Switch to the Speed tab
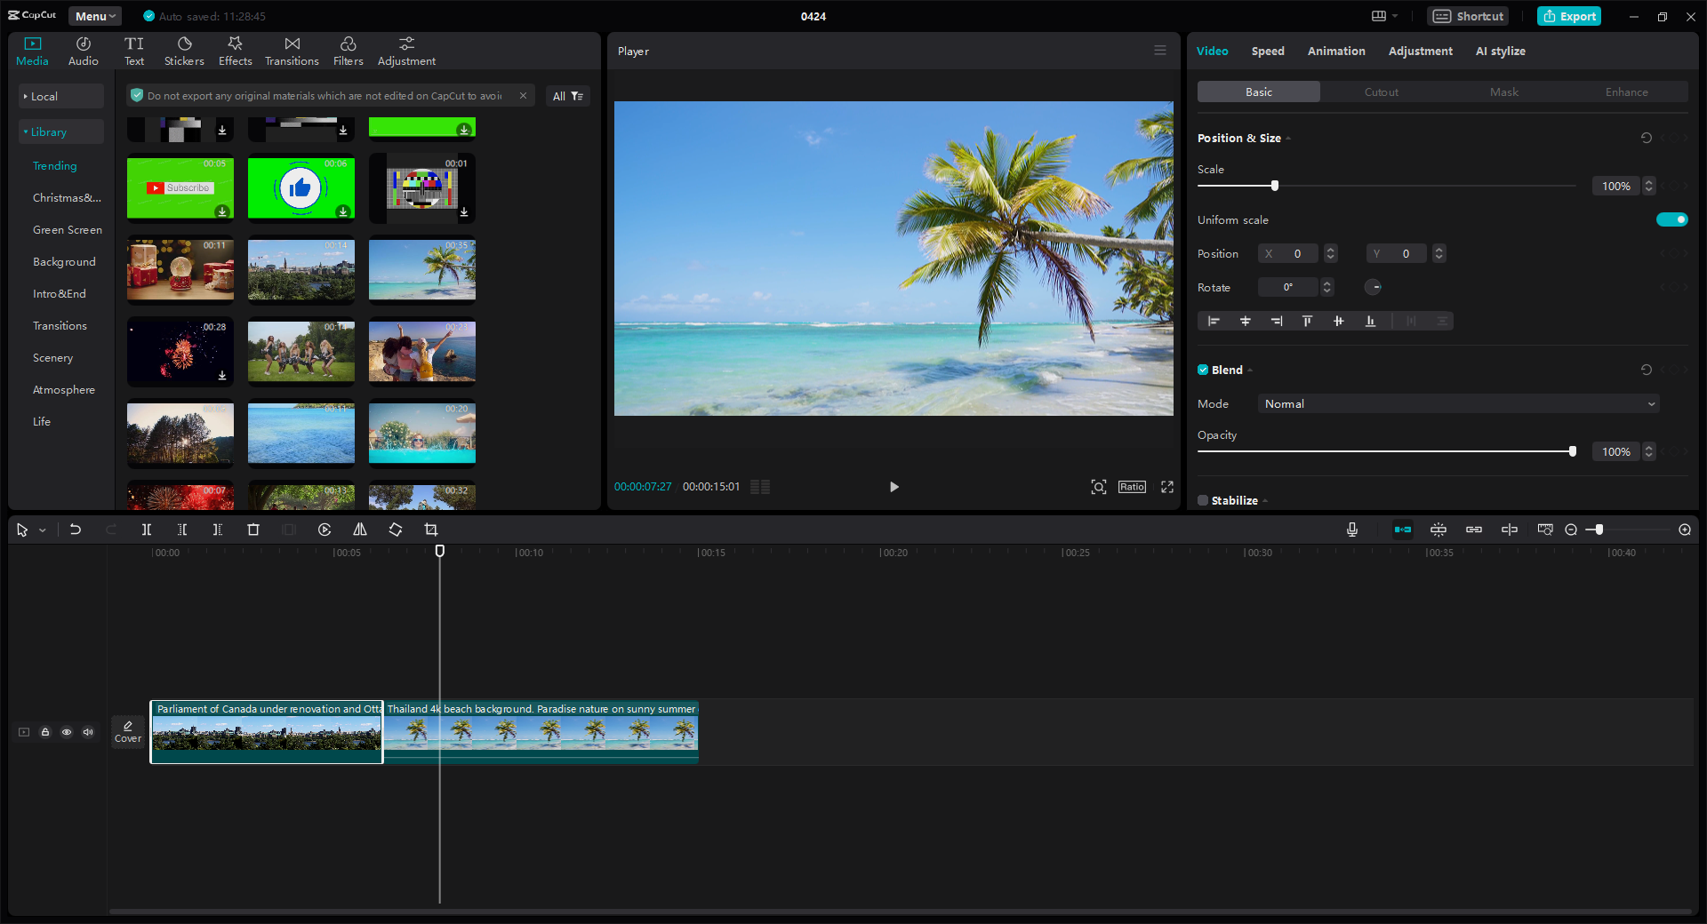 pyautogui.click(x=1267, y=51)
